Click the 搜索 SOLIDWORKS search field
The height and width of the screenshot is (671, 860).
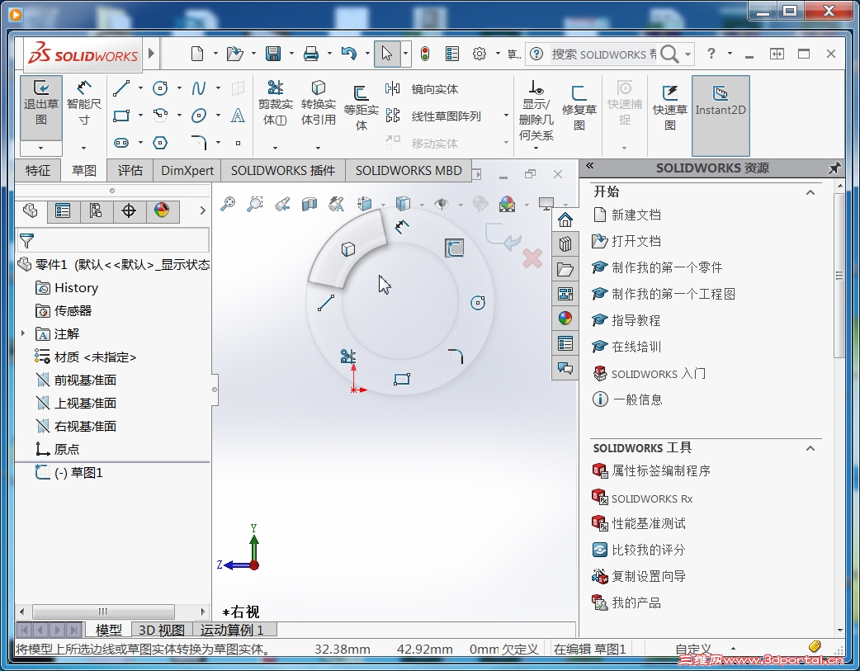click(603, 54)
